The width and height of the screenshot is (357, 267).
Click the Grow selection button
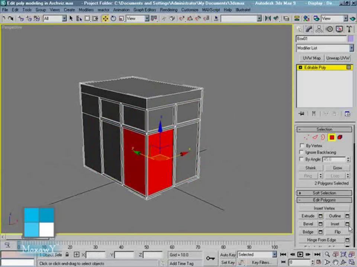point(337,168)
